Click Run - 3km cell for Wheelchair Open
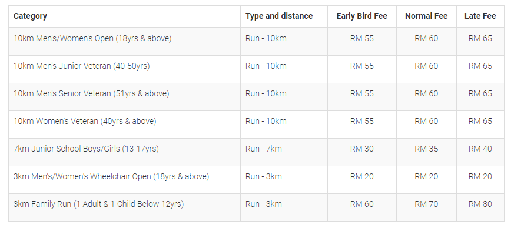The image size is (511, 228). [x=263, y=177]
